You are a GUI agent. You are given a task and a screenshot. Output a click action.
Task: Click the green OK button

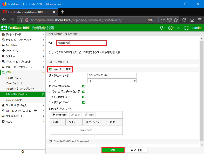(x=113, y=150)
